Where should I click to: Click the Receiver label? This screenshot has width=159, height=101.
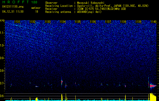[51, 9]
